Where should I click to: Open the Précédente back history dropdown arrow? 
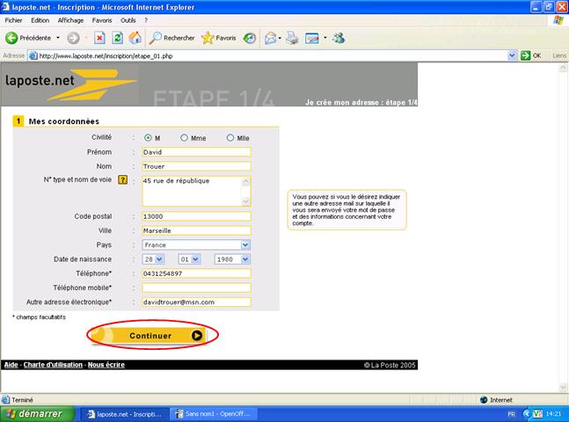[x=58, y=38]
